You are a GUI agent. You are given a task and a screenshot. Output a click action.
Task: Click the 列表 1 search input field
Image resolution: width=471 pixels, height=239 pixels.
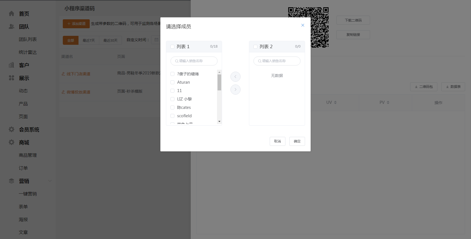click(x=194, y=61)
